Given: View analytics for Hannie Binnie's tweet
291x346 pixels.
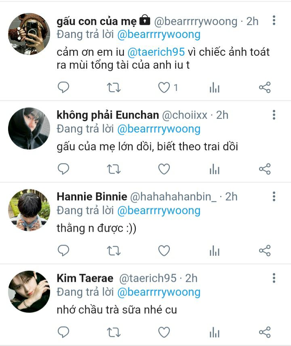Looking at the screenshot, I should point(215,251).
